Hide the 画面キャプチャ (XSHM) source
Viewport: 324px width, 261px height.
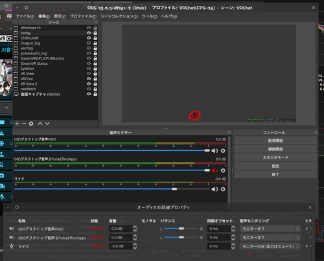(x=89, y=94)
